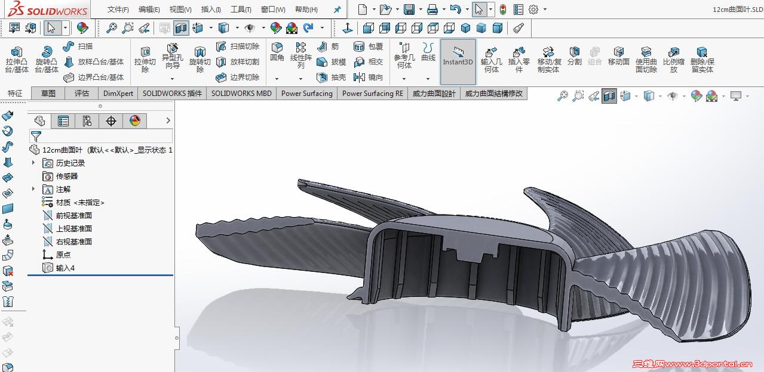764x372 pixels.
Task: Open the 视图(V) menu
Action: [x=180, y=10]
